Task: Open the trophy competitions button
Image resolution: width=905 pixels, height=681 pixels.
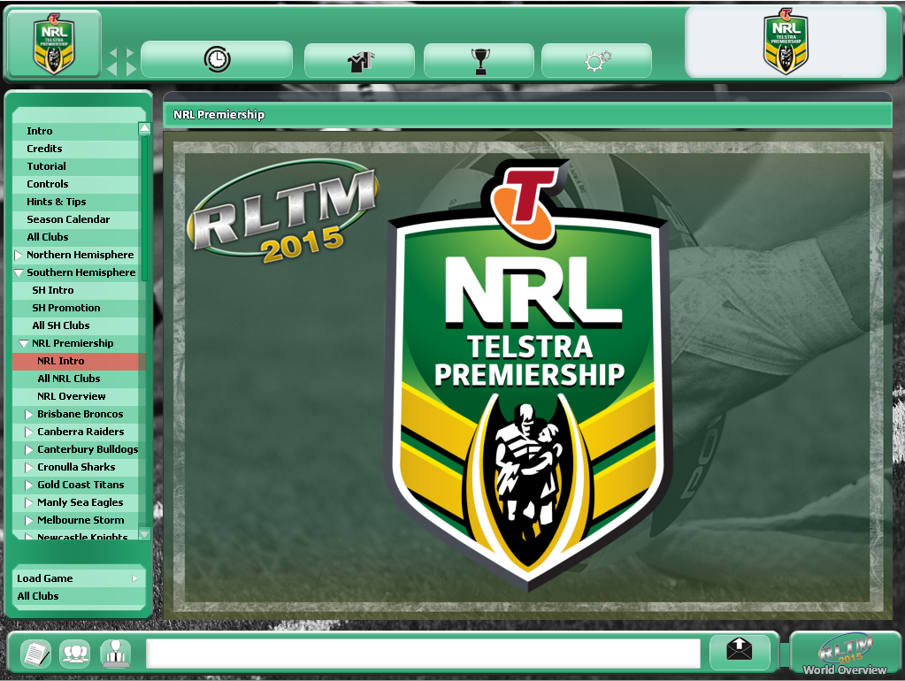Action: (x=479, y=60)
